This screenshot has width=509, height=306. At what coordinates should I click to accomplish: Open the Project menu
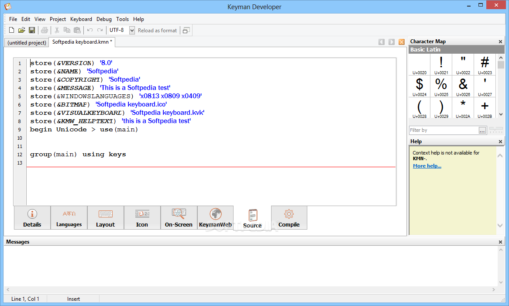click(58, 19)
